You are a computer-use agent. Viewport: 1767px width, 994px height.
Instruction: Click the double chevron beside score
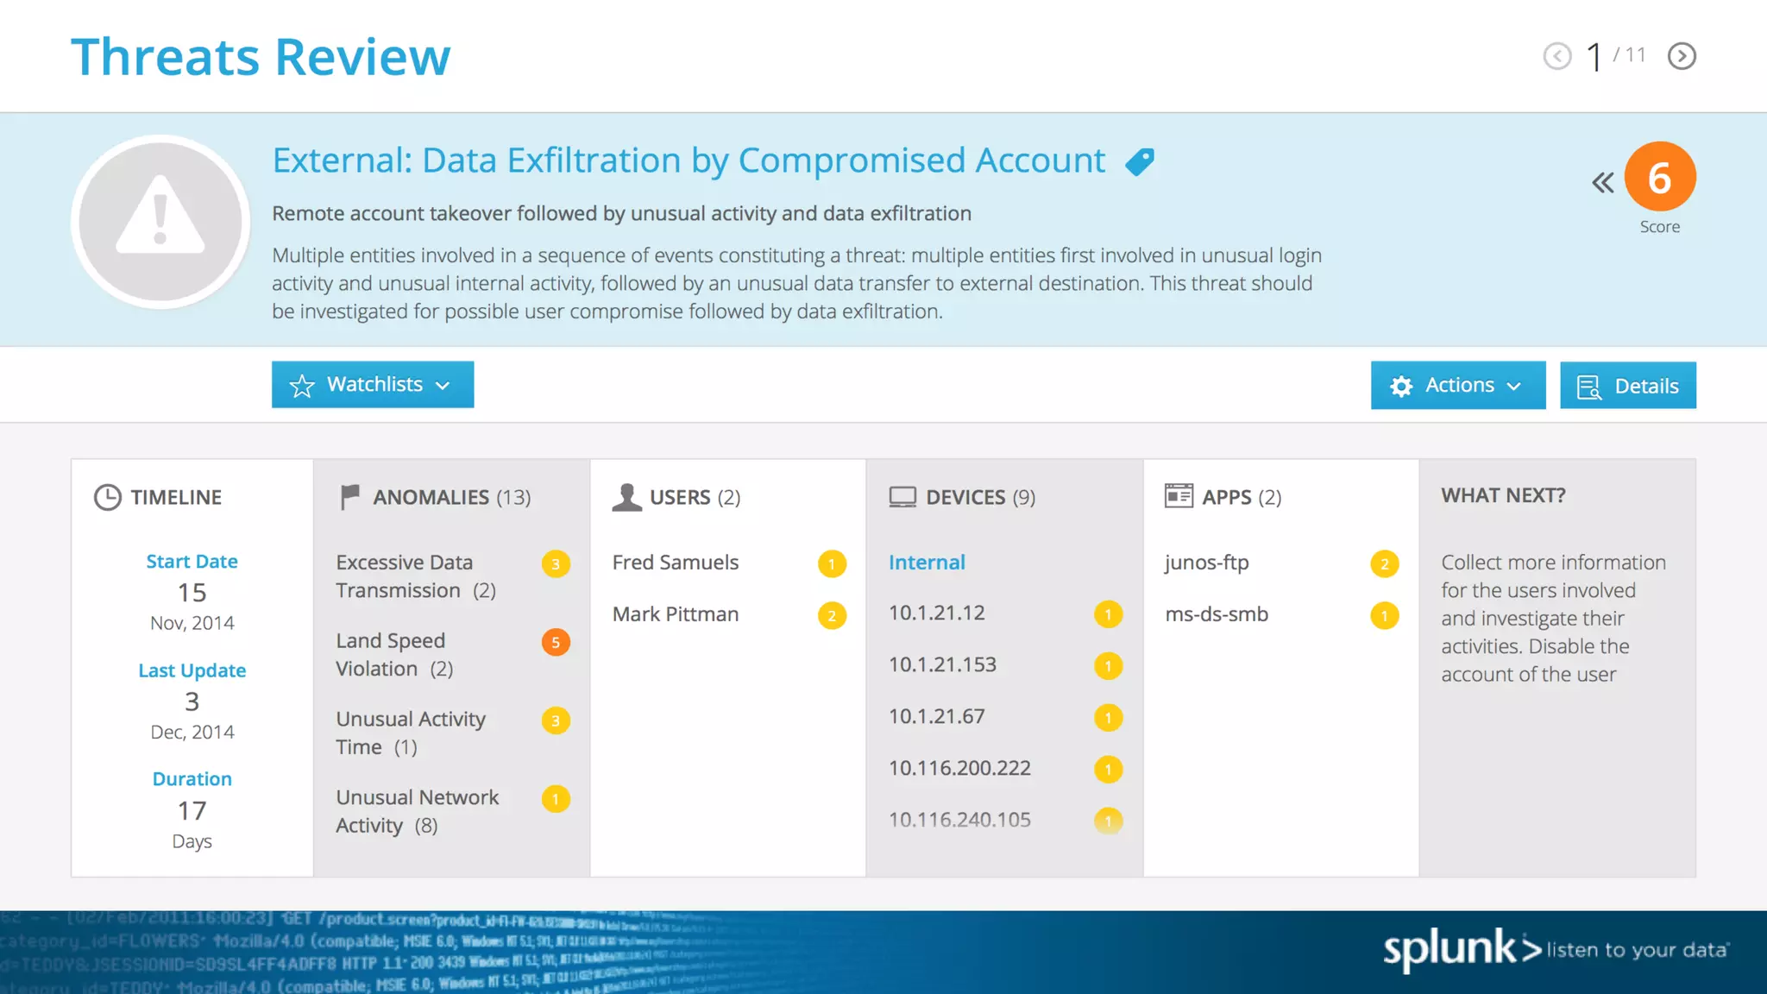[x=1602, y=183]
